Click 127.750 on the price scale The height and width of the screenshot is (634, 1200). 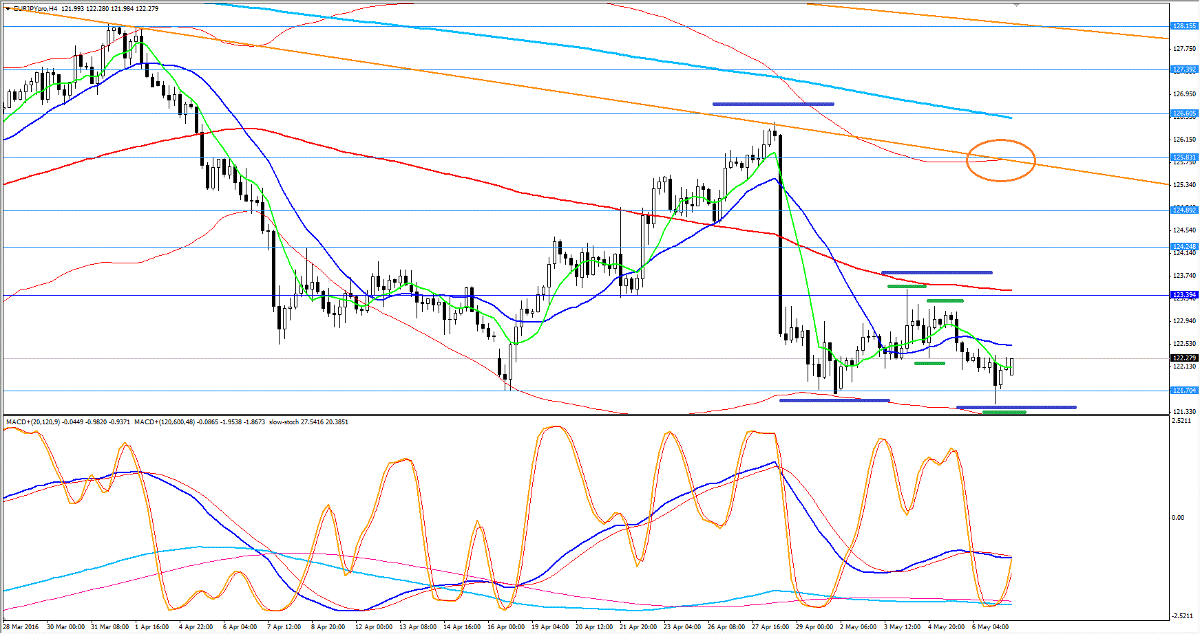1184,49
